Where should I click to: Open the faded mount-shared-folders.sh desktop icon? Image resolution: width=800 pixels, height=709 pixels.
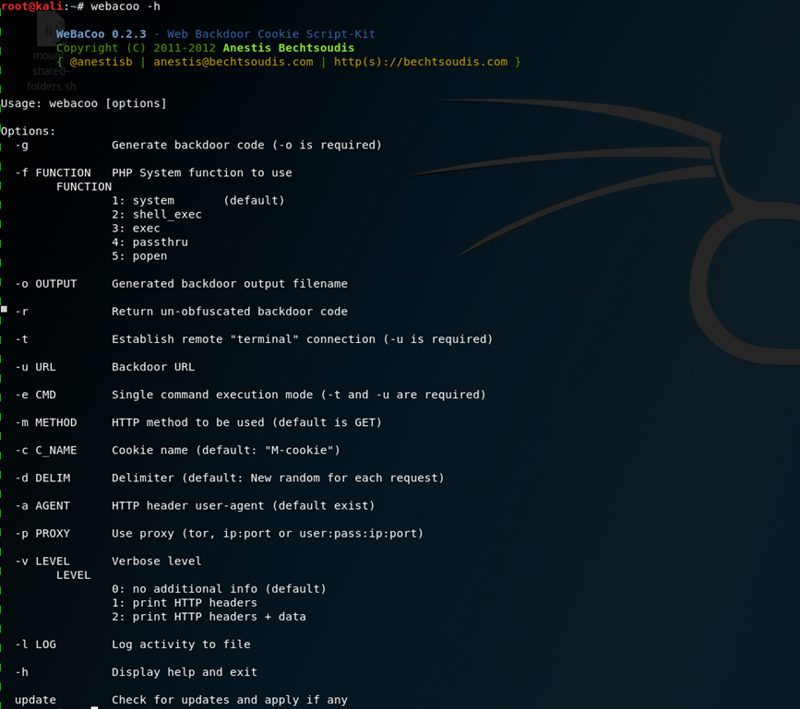pyautogui.click(x=51, y=51)
